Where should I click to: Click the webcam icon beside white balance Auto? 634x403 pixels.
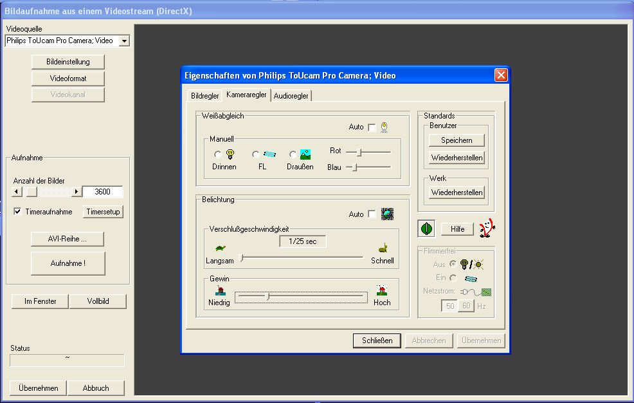[384, 127]
